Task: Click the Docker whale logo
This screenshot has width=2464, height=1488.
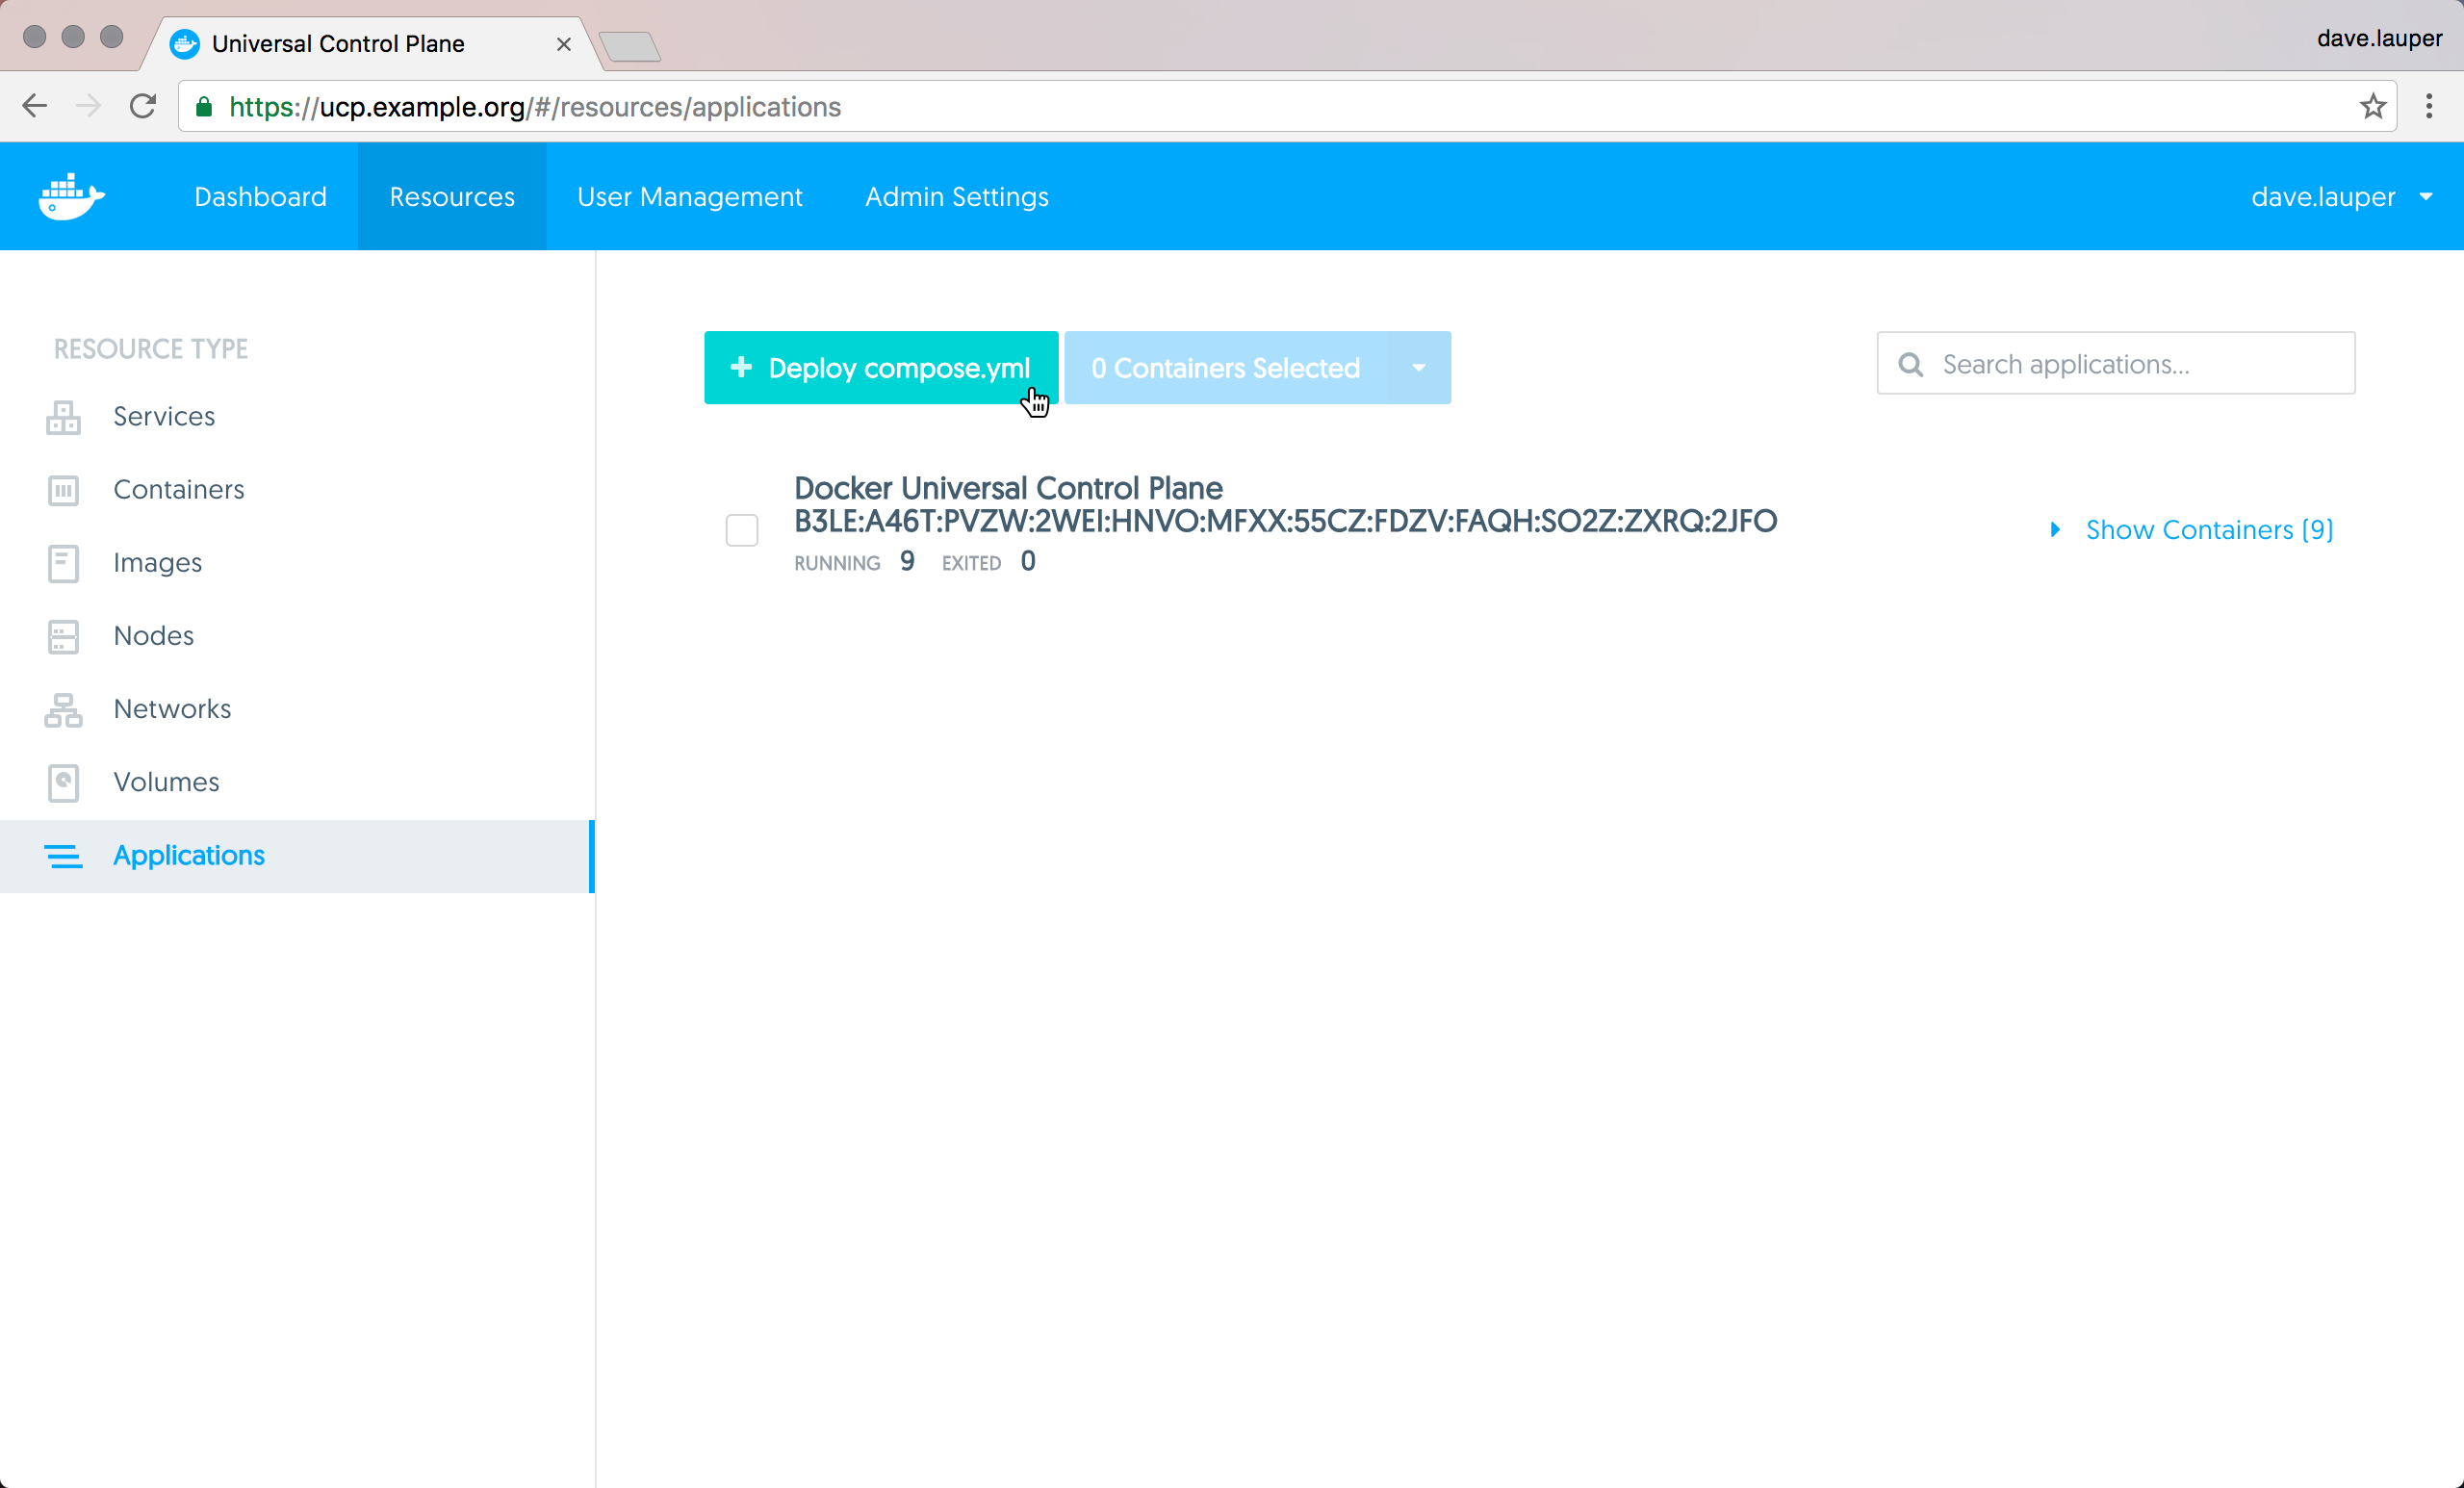Action: [70, 196]
